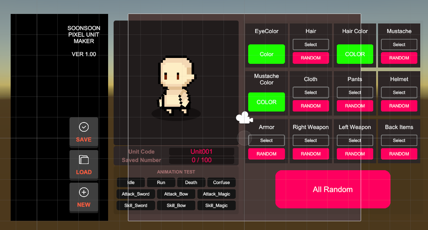Open the LOAD folder icon

[x=84, y=160]
